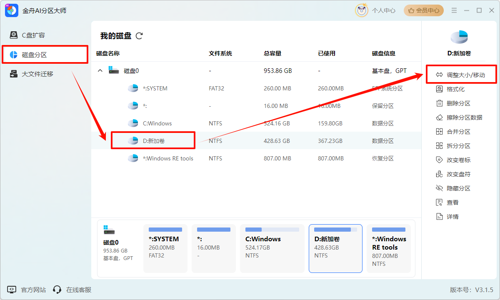This screenshot has height=300, width=500.
Task: Select the D:新加卷 partition block
Action: (335, 248)
